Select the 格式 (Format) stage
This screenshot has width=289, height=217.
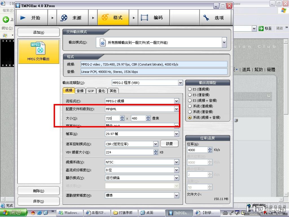click(x=113, y=18)
